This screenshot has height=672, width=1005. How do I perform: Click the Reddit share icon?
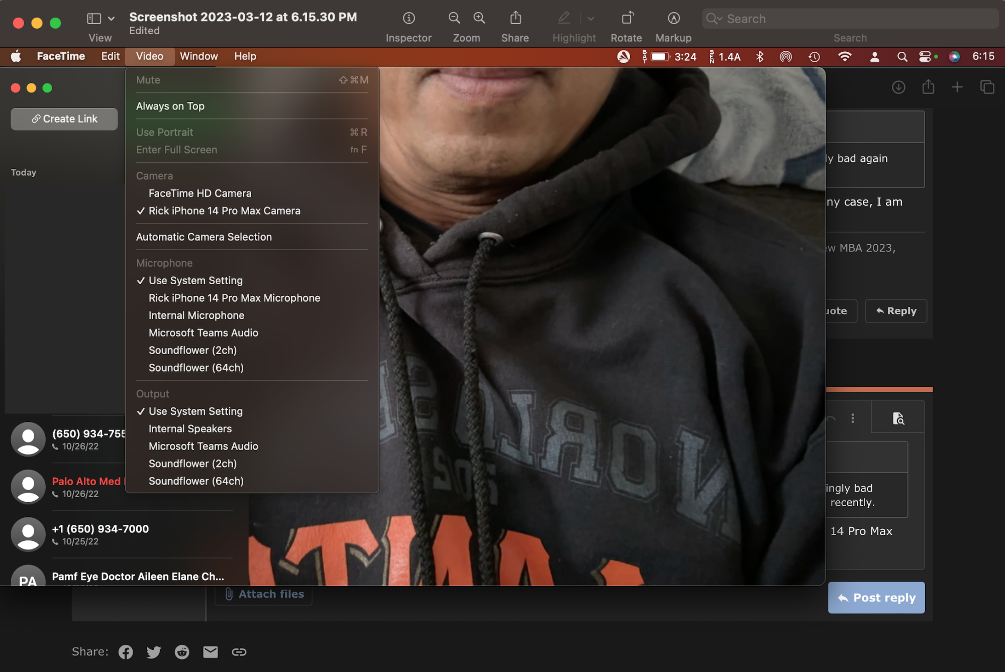[x=182, y=652]
